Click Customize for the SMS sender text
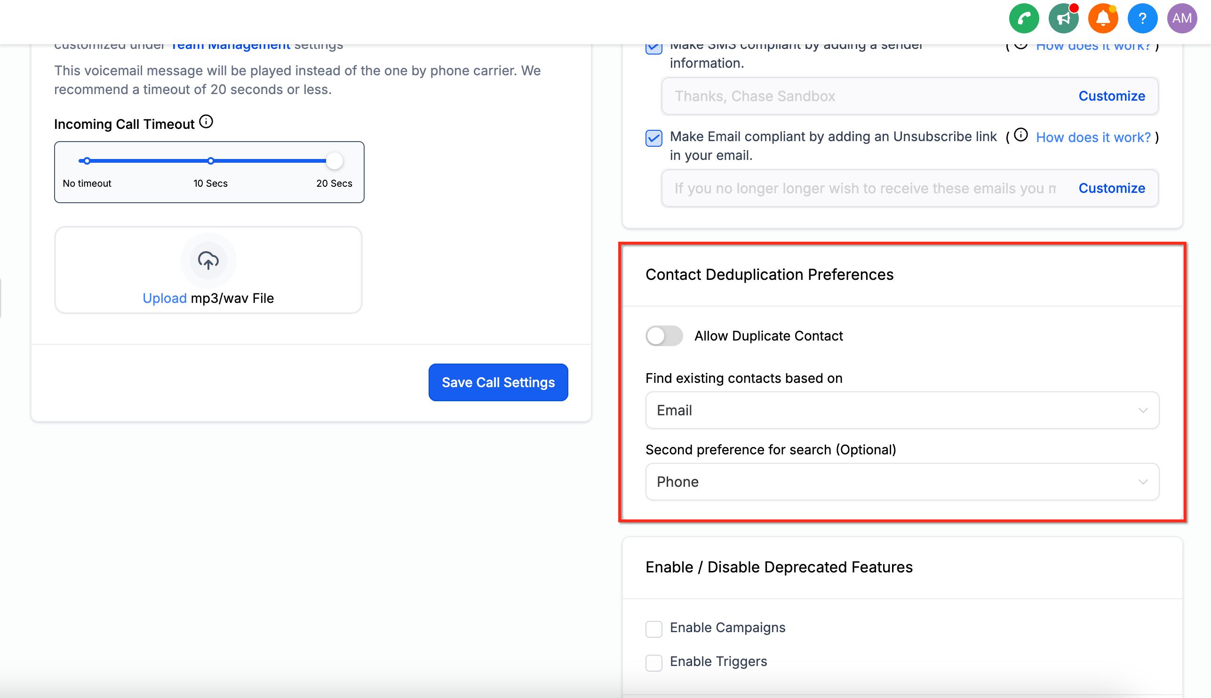This screenshot has width=1211, height=698. 1111,96
